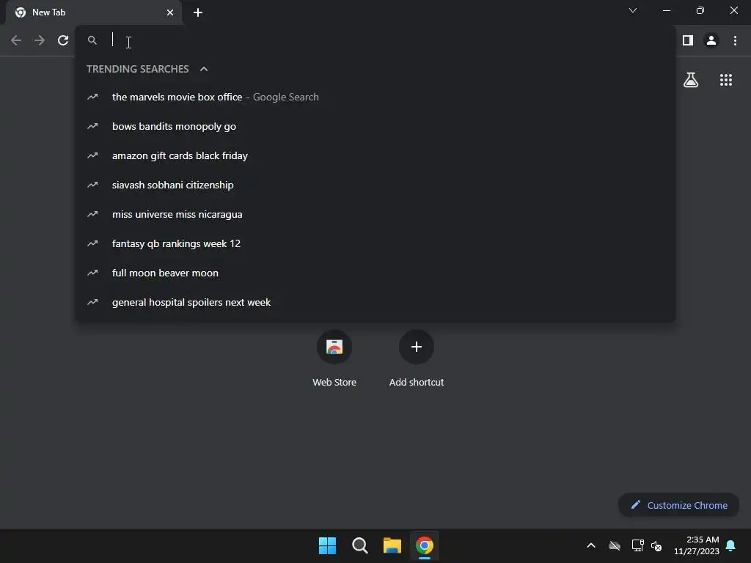The width and height of the screenshot is (751, 563).
Task: Open the tab search chevron
Action: point(633,10)
